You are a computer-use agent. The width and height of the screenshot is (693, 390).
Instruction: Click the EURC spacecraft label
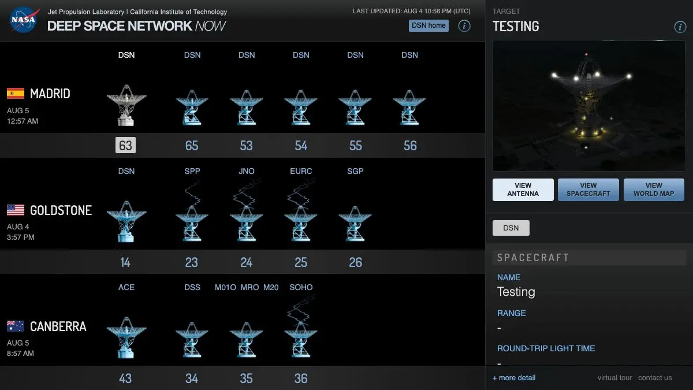pyautogui.click(x=301, y=171)
